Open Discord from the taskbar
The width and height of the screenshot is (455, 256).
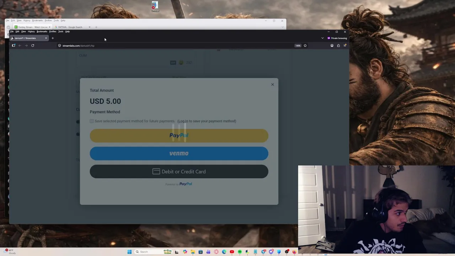point(271,252)
